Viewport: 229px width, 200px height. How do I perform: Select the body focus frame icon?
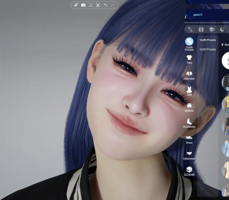point(98,5)
